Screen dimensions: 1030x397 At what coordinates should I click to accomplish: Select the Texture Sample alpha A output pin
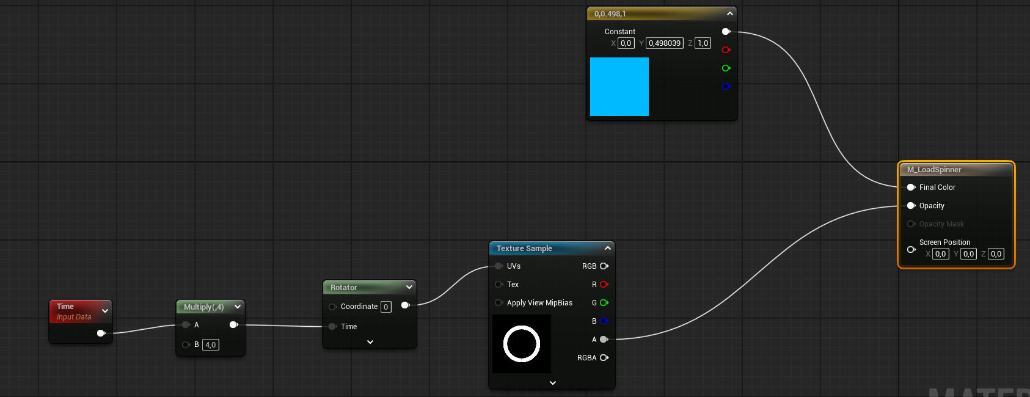604,340
